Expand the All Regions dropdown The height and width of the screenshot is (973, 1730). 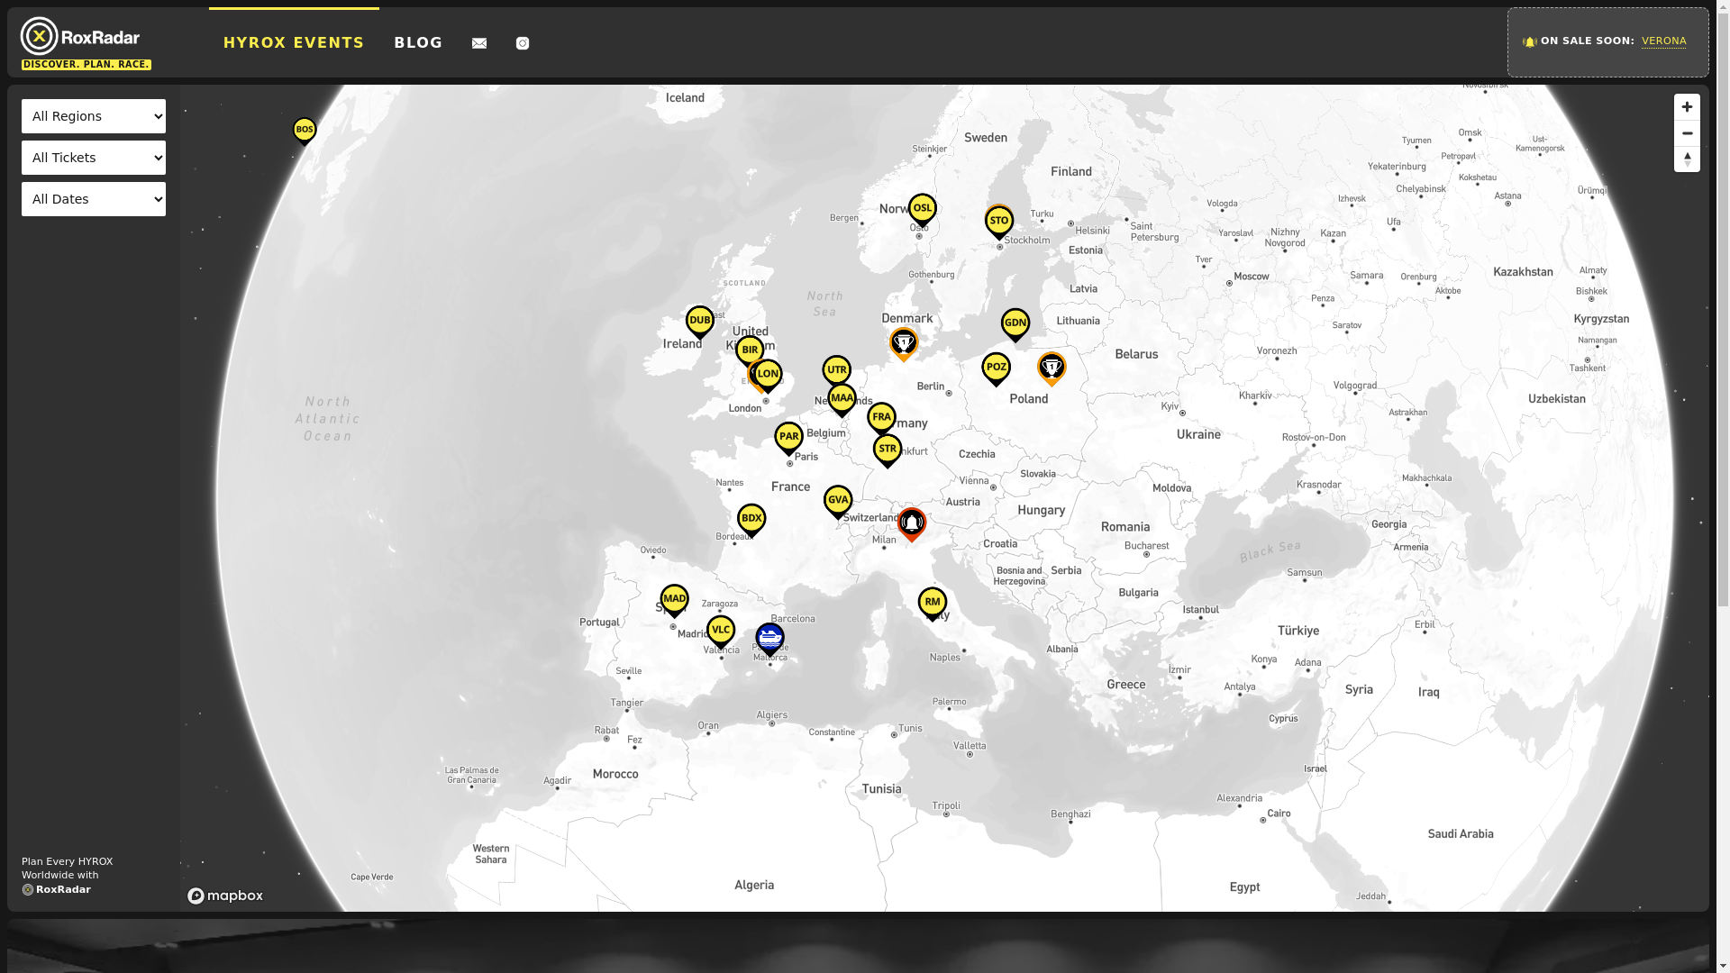94,116
